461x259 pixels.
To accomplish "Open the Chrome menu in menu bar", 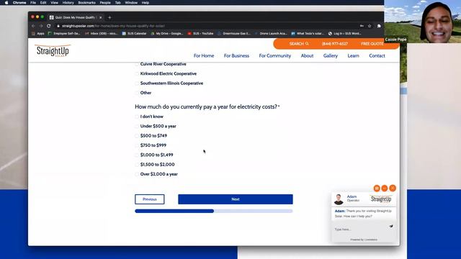I will point(19,3).
